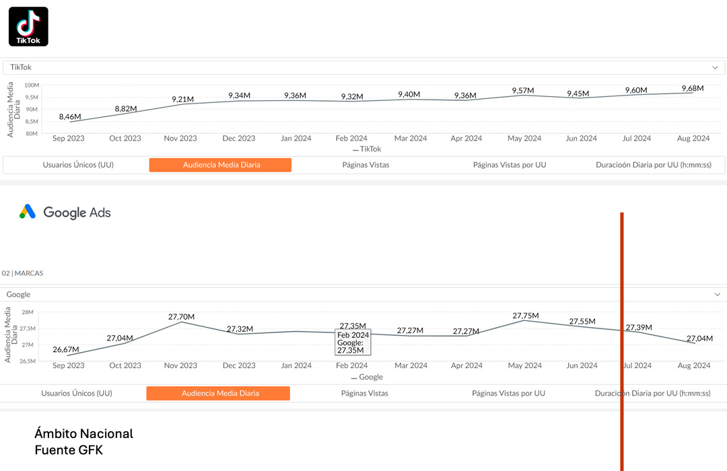727x471 pixels.
Task: Click the 02 | MARCAS section label
Action: click(22, 273)
